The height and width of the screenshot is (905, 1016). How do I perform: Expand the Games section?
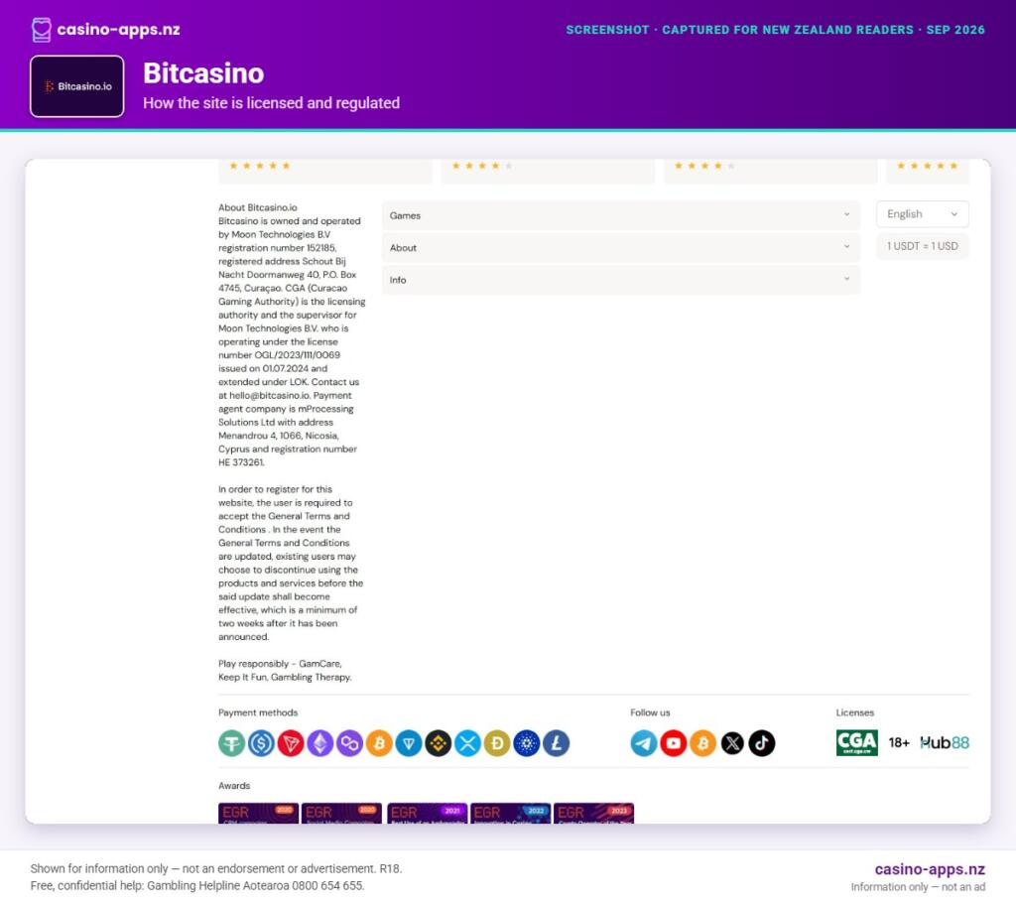(621, 215)
